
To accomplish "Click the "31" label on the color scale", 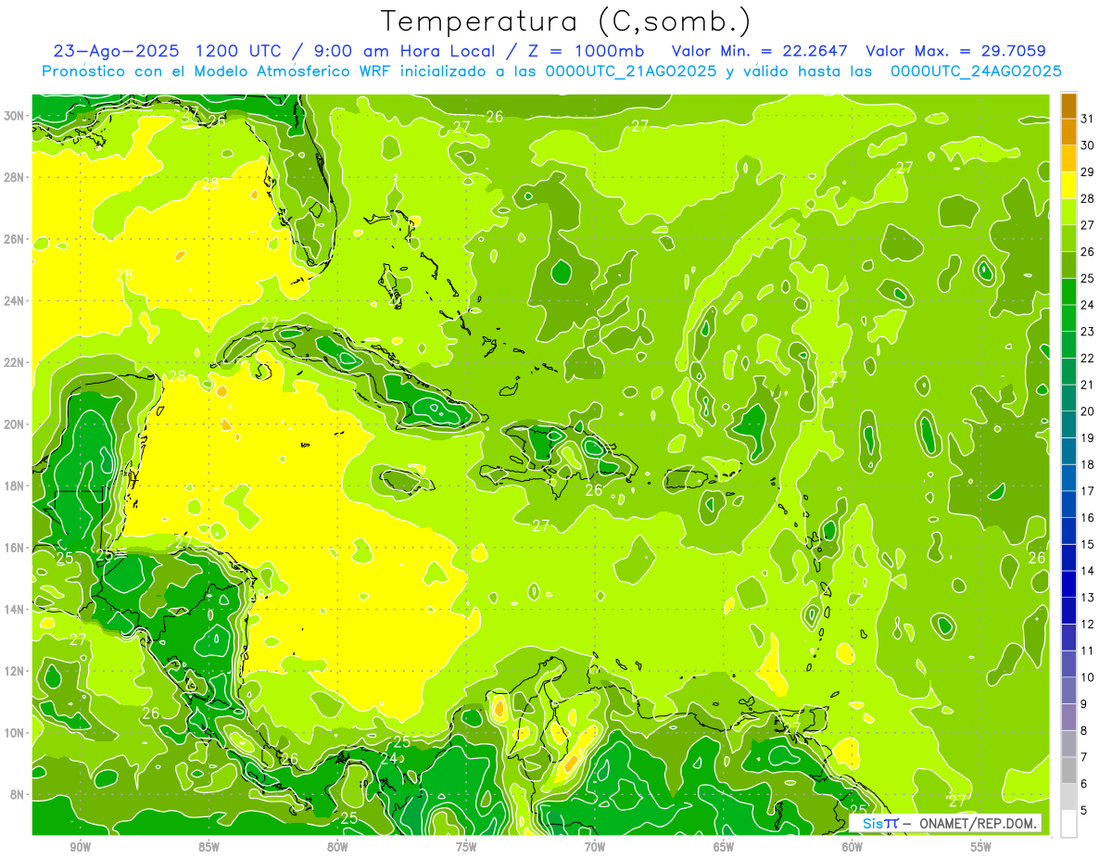I will (1088, 119).
